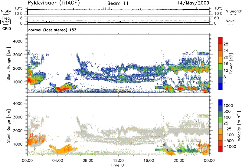Click the "Nave" legend label

(230, 21)
